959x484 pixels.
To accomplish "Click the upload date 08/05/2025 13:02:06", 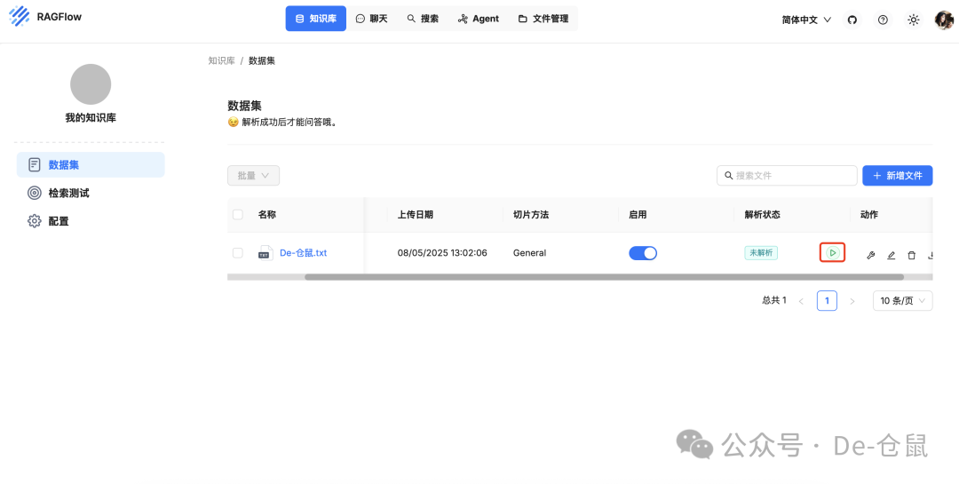I will [x=442, y=253].
